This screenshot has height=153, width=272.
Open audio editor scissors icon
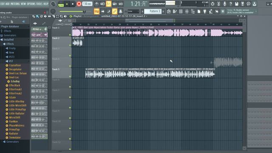[218, 4]
